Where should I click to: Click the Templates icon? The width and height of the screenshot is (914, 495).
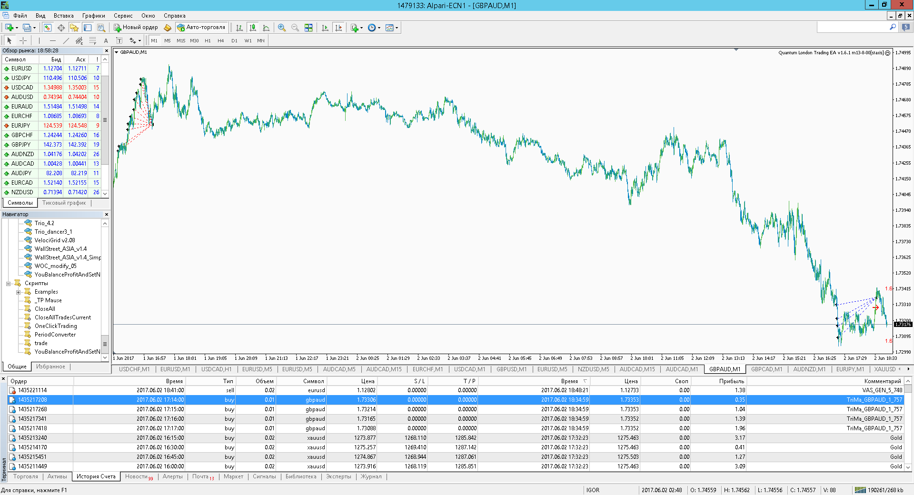point(389,28)
